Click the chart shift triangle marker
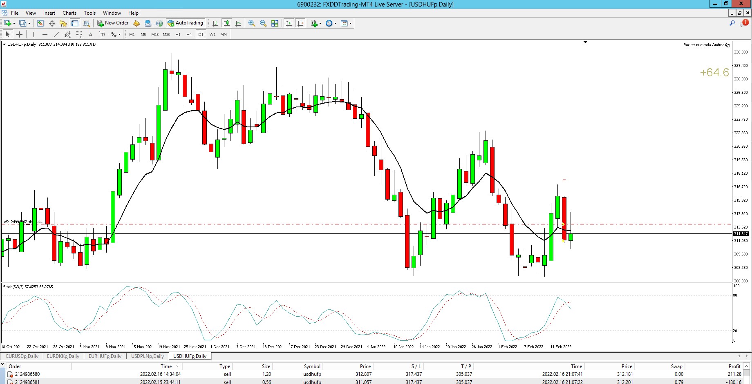 585,42
